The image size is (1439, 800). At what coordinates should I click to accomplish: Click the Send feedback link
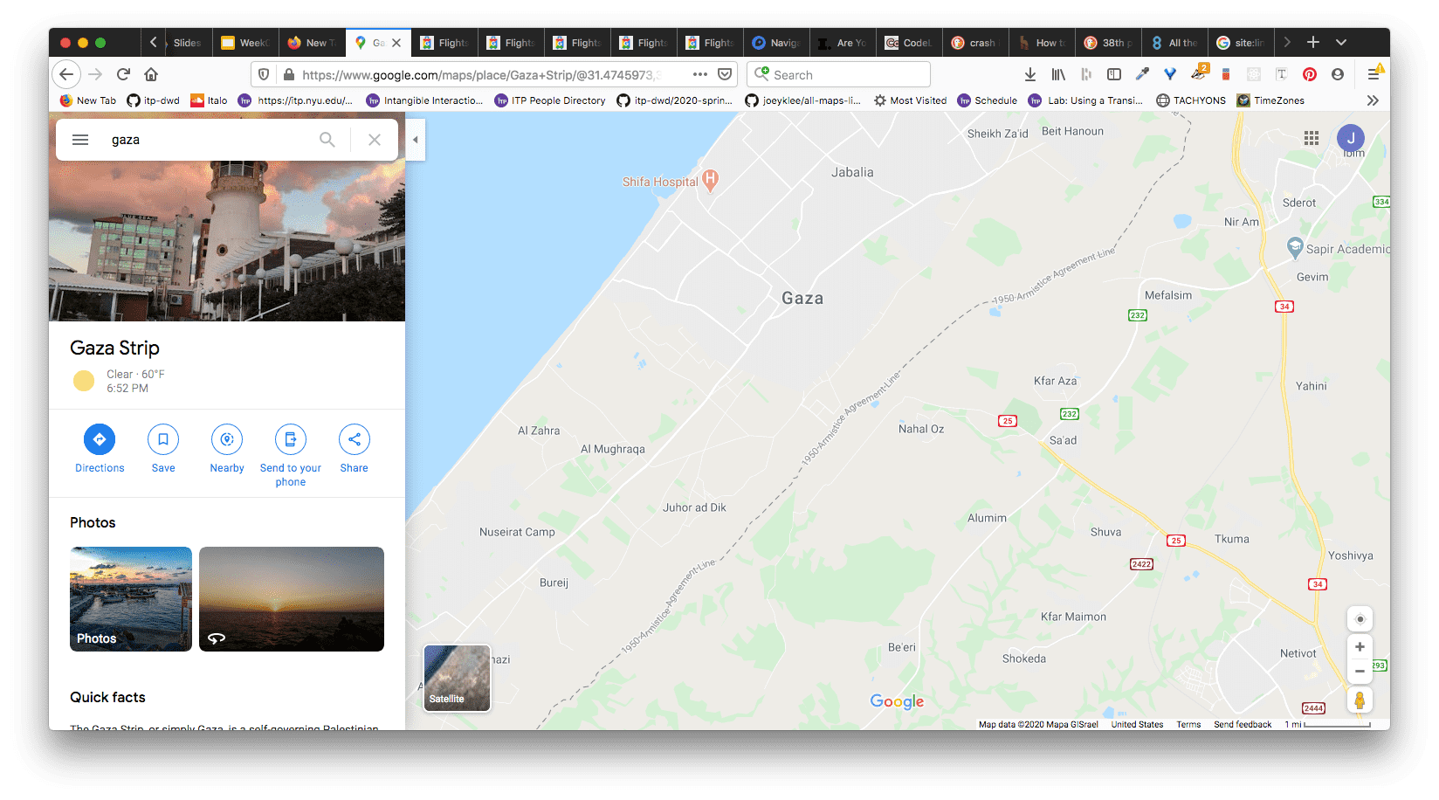click(x=1242, y=724)
